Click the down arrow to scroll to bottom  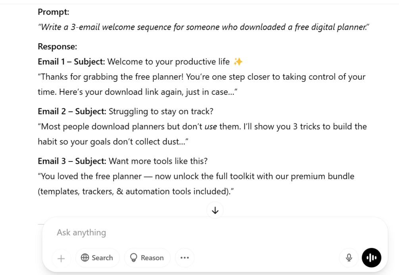pos(215,210)
